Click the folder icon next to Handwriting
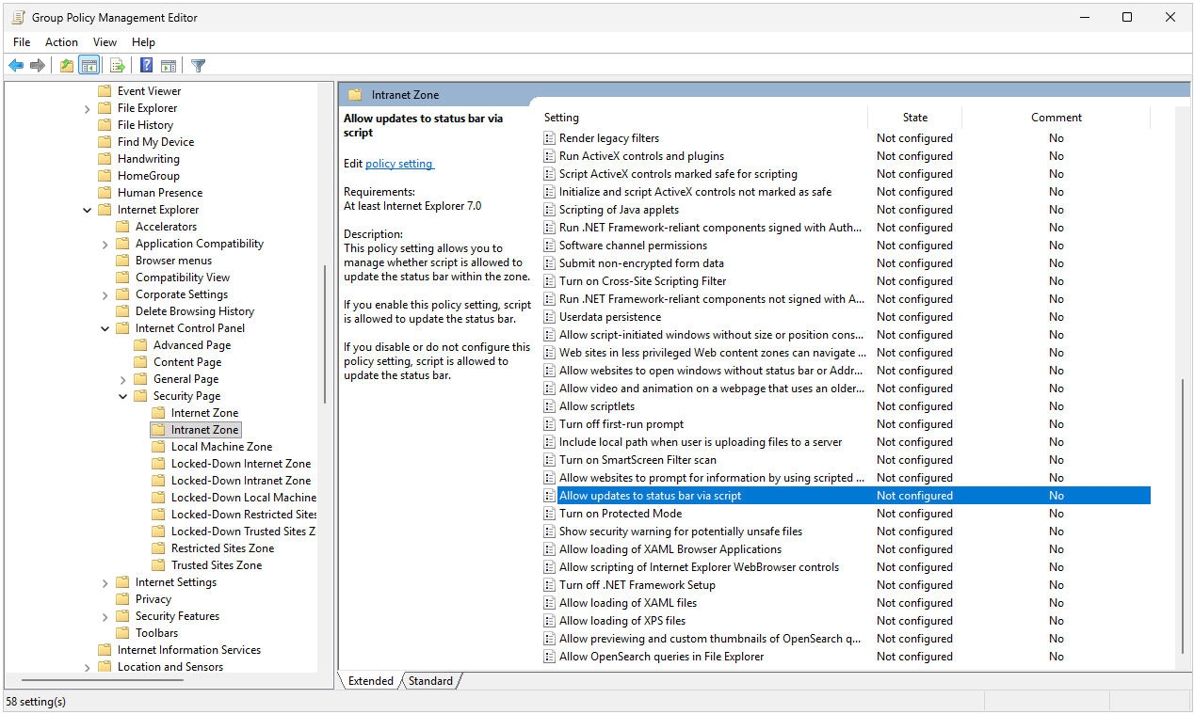The height and width of the screenshot is (714, 1194). click(x=105, y=159)
